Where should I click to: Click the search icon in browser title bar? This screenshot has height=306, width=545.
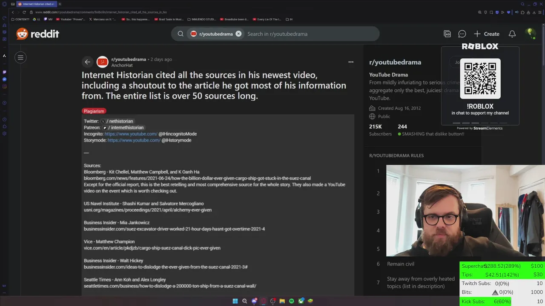(523, 4)
